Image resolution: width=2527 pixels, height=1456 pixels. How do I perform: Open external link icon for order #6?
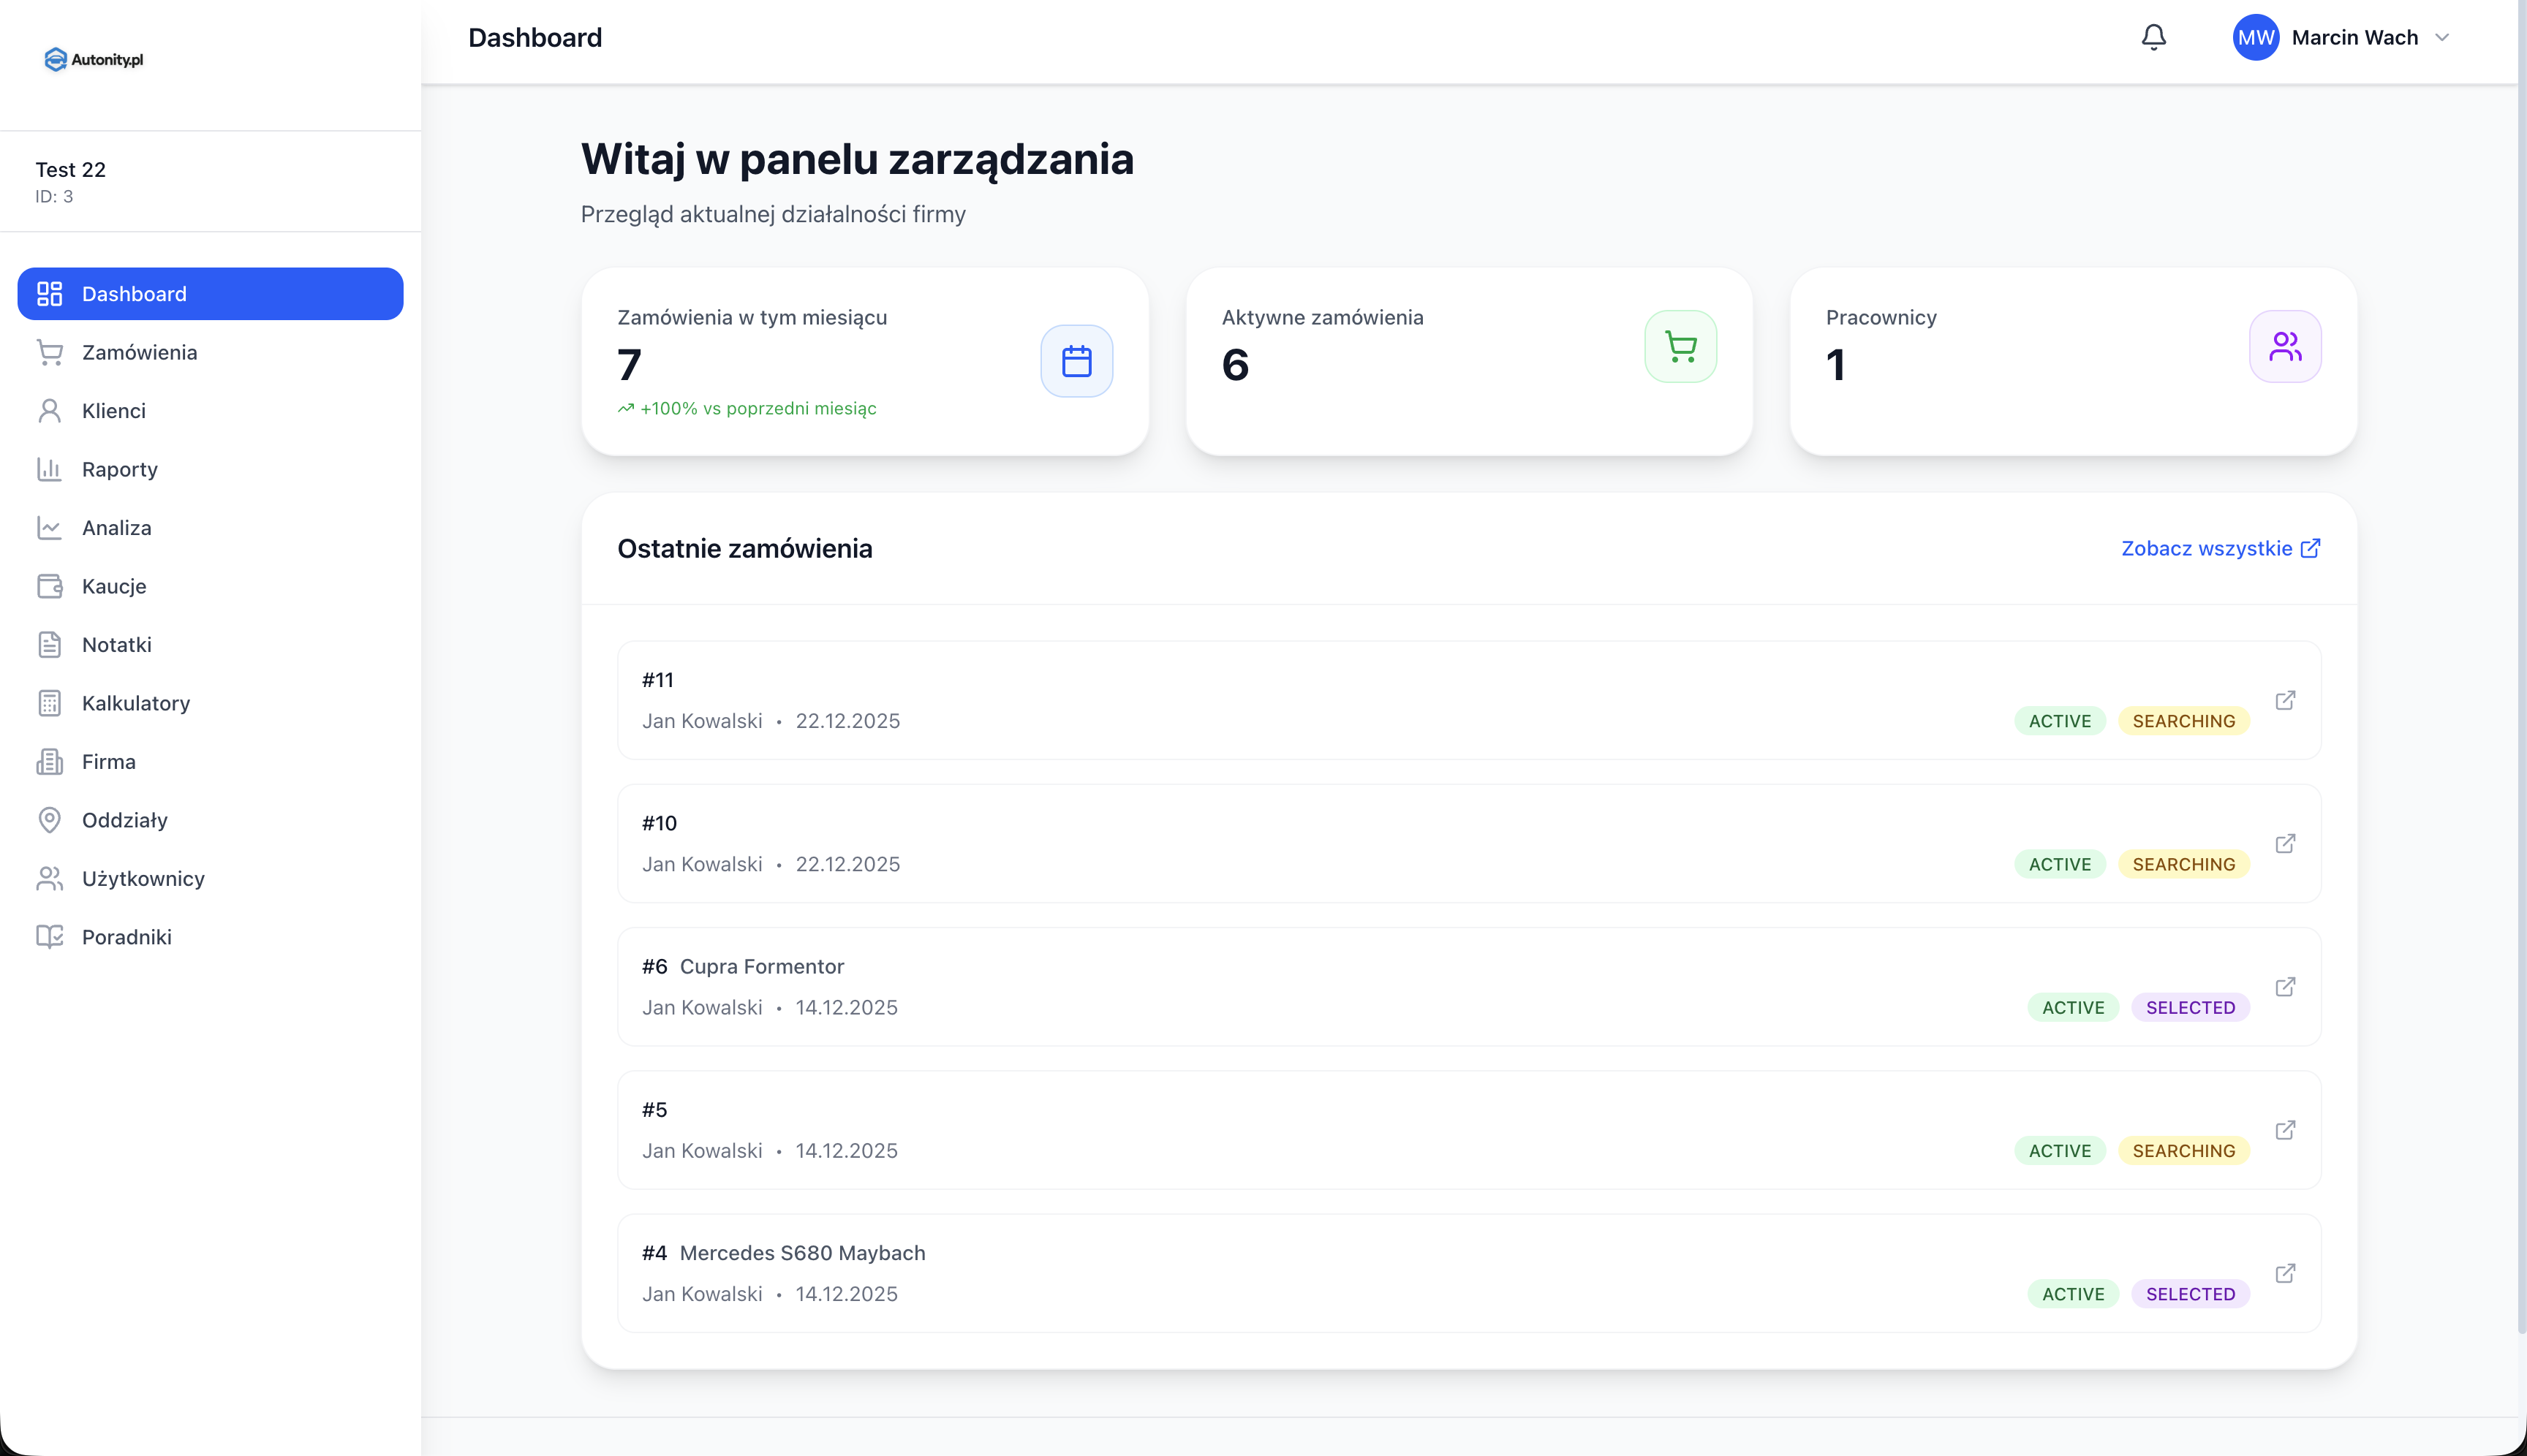(x=2285, y=987)
